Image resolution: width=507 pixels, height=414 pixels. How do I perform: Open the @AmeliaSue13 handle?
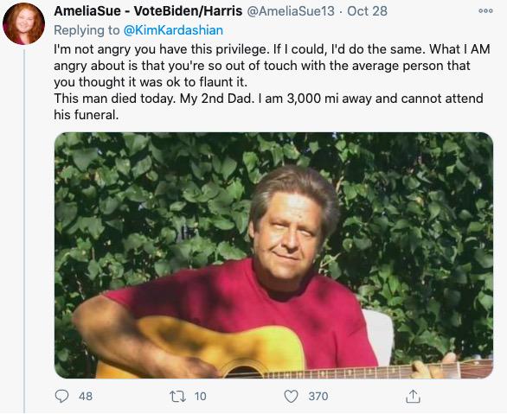coord(291,11)
